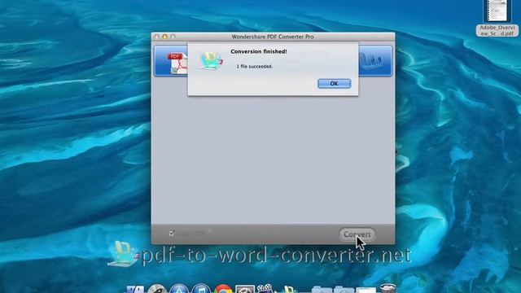
Task: Click the Wondershare PDF Converter Pro title
Action: click(x=273, y=37)
